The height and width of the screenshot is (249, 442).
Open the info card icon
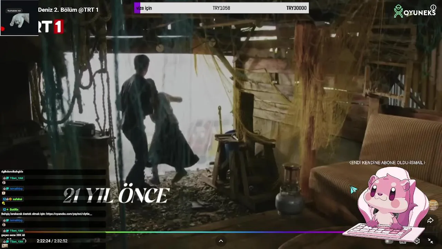click(433, 7)
